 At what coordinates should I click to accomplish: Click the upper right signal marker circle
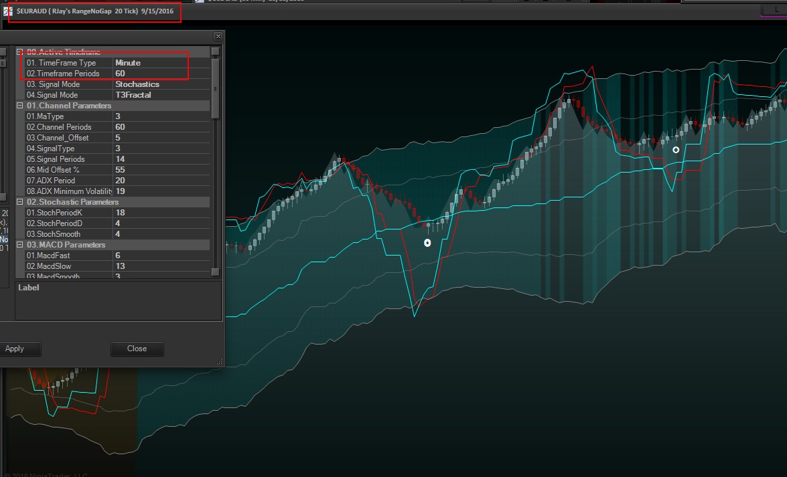(x=676, y=149)
